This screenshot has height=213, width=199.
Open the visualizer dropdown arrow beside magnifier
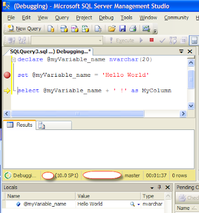point(139,204)
